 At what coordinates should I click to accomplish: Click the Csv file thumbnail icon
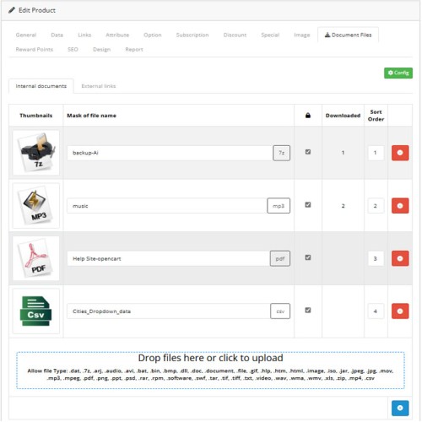(x=36, y=311)
